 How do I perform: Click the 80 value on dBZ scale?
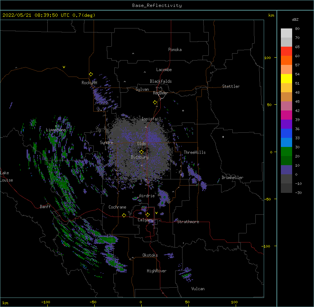click(297, 29)
